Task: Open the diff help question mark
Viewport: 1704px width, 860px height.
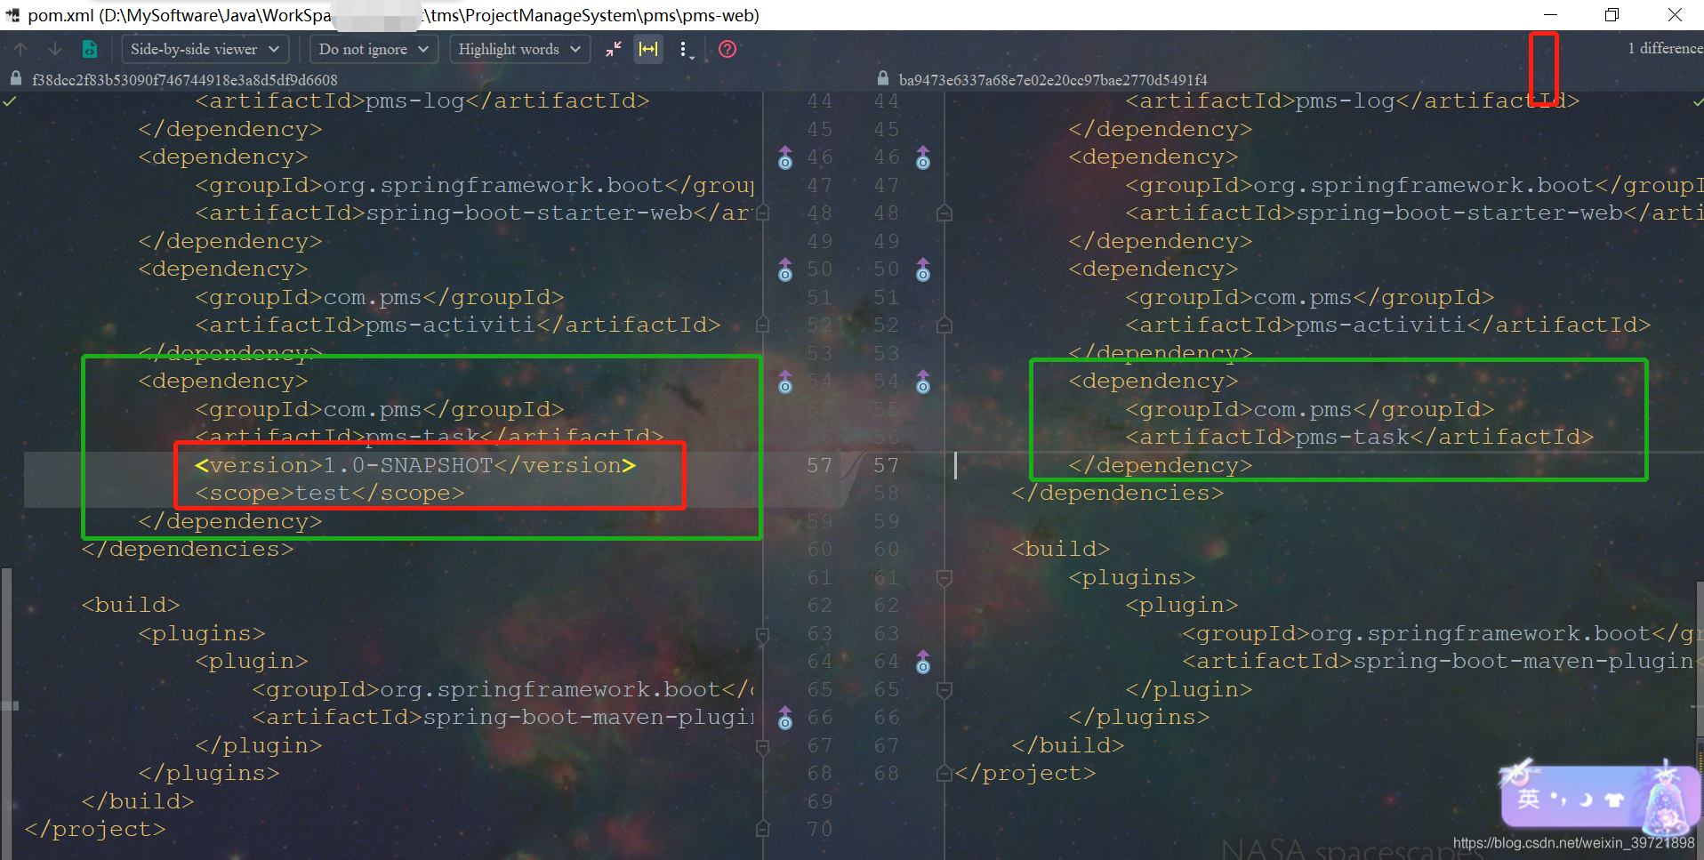Action: [x=727, y=49]
